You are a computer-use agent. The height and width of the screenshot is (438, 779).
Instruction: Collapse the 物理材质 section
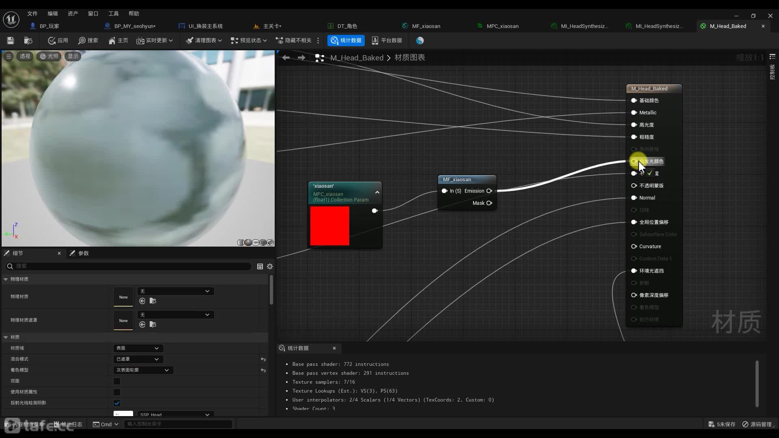(x=6, y=279)
